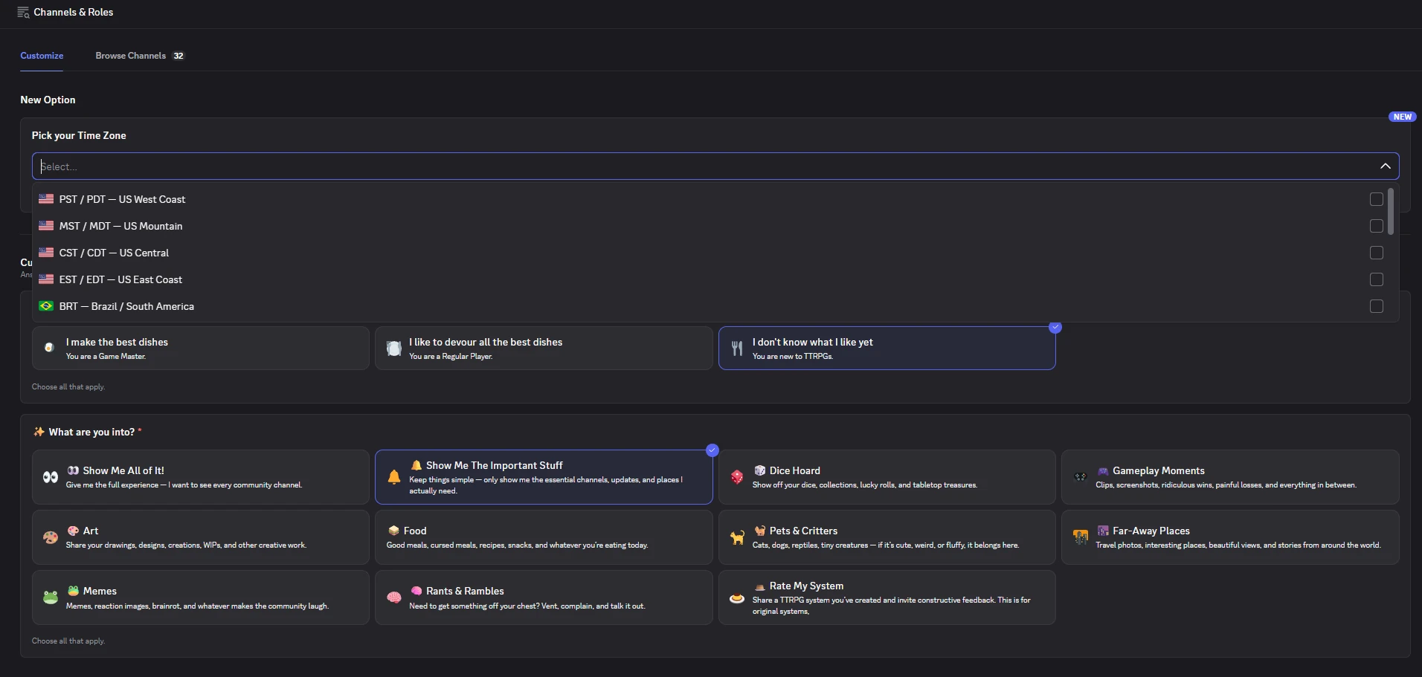The width and height of the screenshot is (1422, 677).
Task: Choose the Food interest card
Action: pyautogui.click(x=544, y=537)
